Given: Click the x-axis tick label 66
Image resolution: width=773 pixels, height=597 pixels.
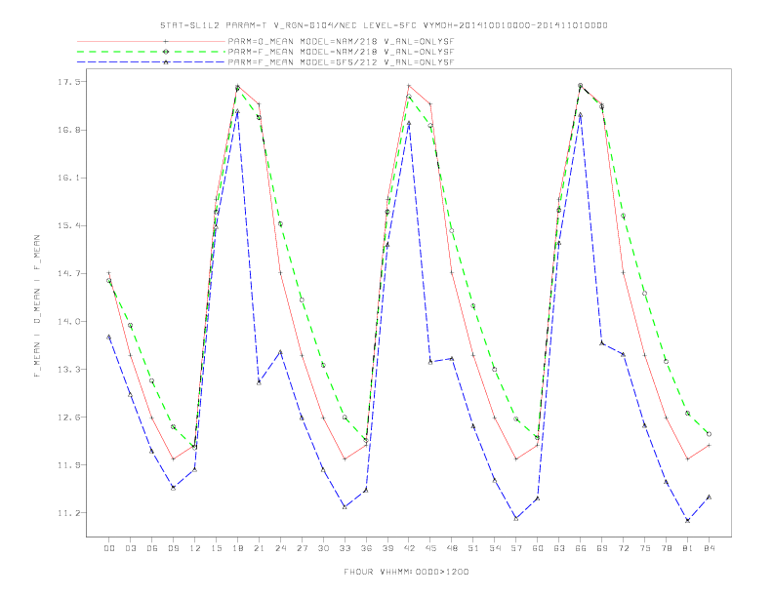Looking at the screenshot, I should coord(581,548).
